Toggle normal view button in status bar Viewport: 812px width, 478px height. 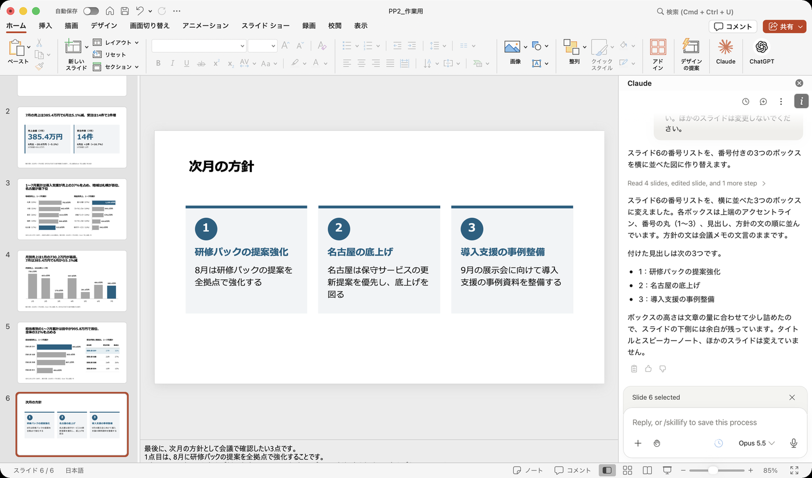(x=607, y=470)
